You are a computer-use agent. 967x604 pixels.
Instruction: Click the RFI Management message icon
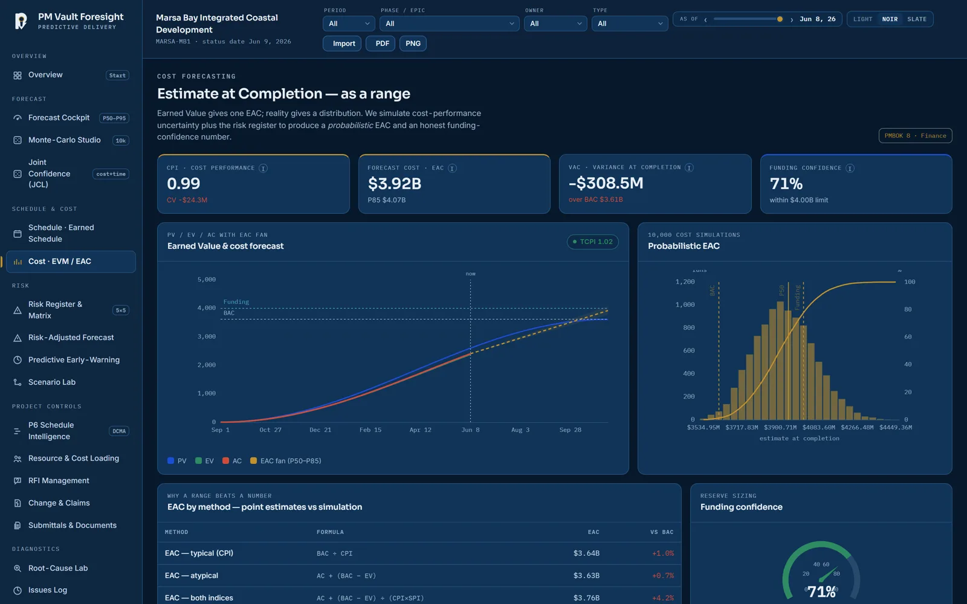18,481
